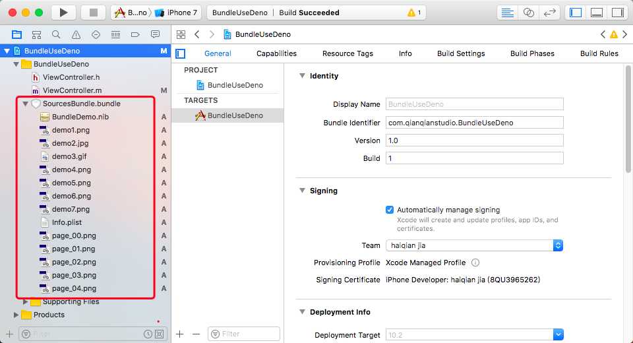633x343 pixels.
Task: Collapse the SourcesBundle.bundle group
Action: pyautogui.click(x=26, y=104)
